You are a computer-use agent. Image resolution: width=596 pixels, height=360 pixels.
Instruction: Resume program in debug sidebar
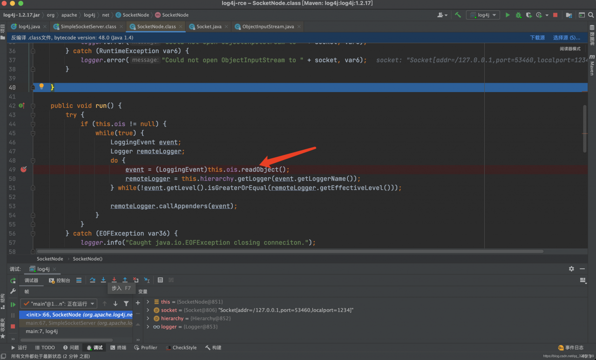pos(13,305)
